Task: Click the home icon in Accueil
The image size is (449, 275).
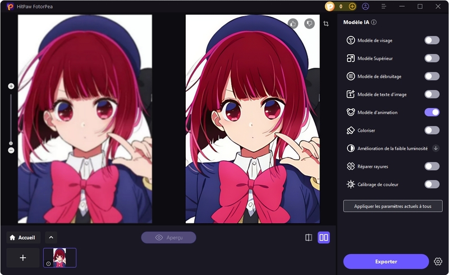Action: (12, 237)
